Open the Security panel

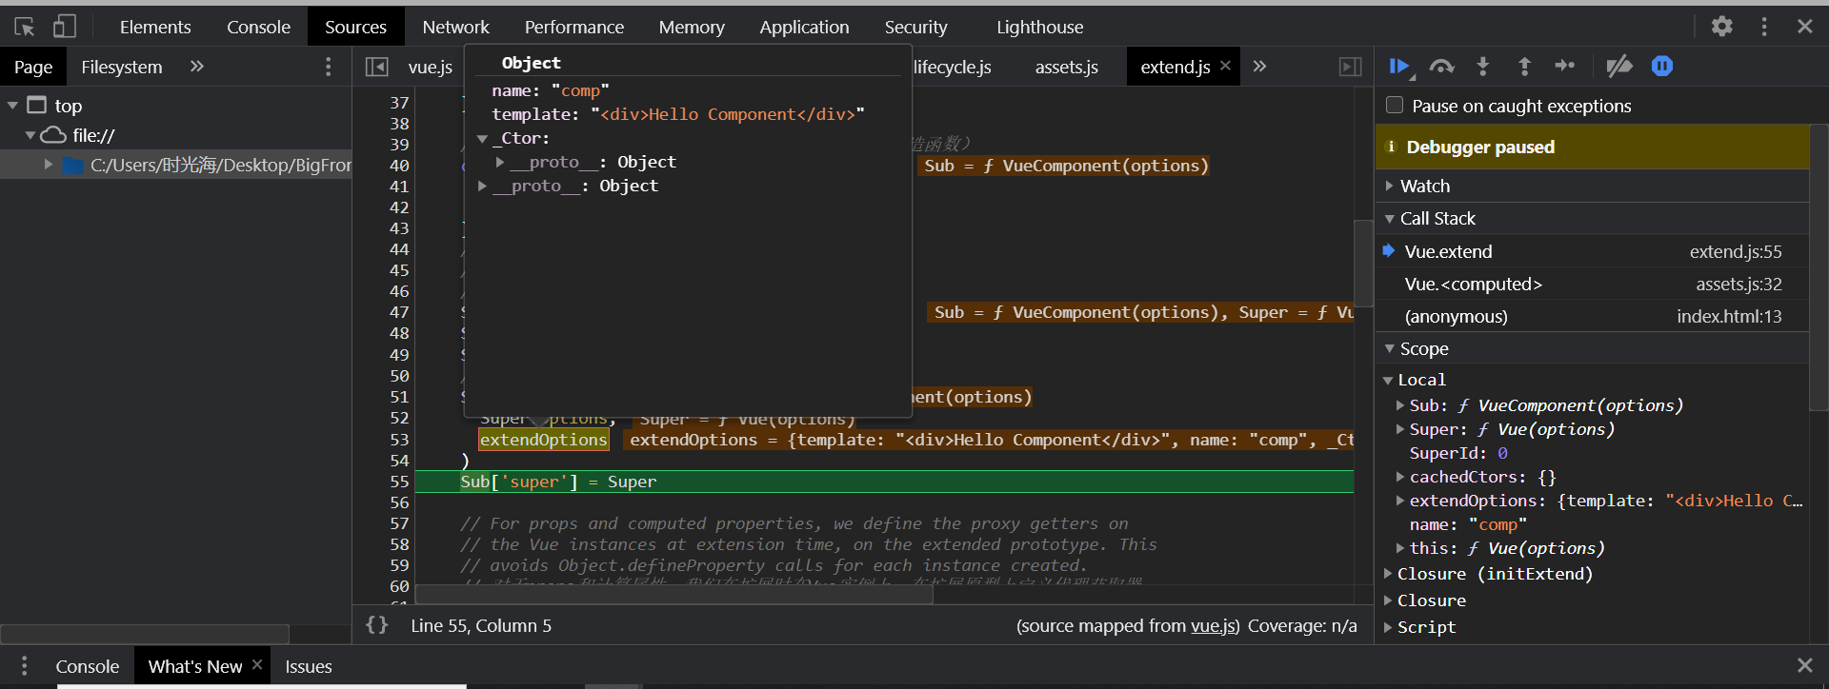coord(915,27)
